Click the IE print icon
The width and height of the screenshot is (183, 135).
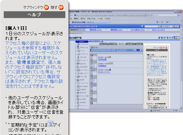coord(167,22)
